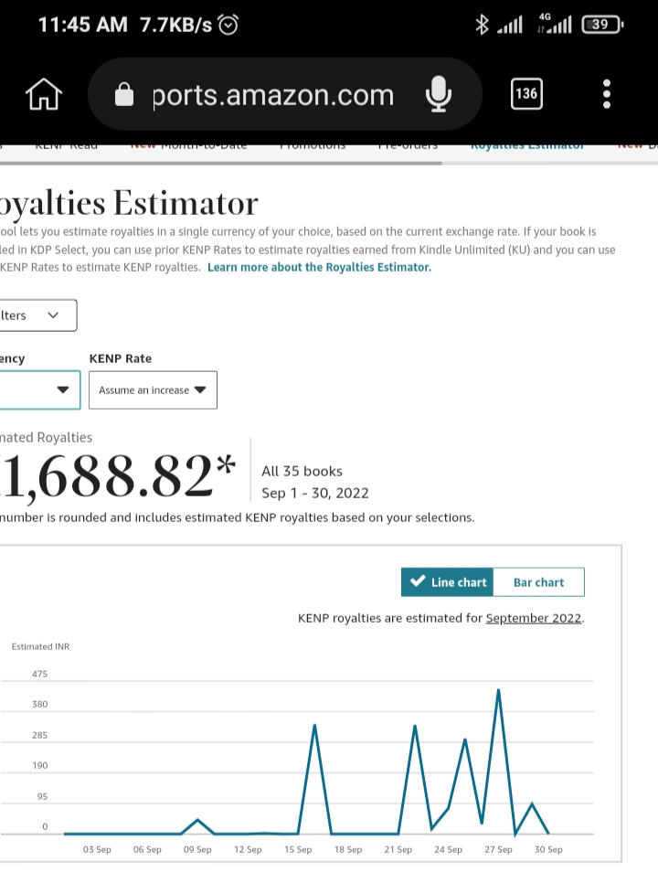The image size is (658, 883).
Task: Open the browser three-dot overflow menu
Action: [x=607, y=93]
